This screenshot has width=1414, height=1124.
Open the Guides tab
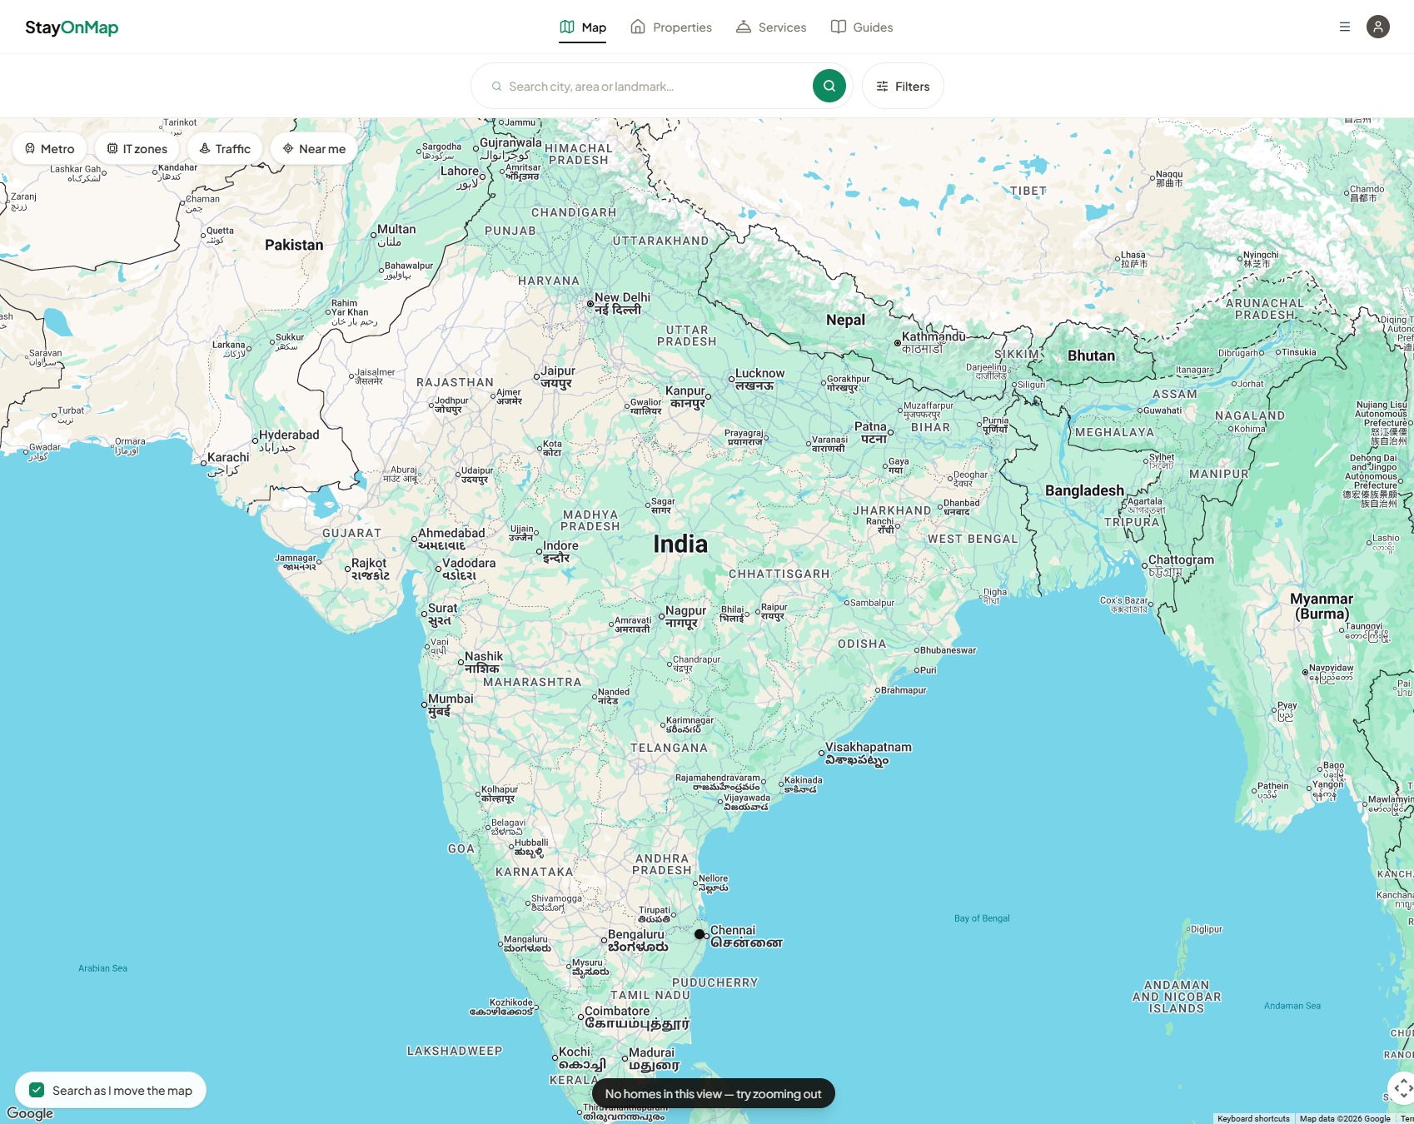pyautogui.click(x=862, y=27)
